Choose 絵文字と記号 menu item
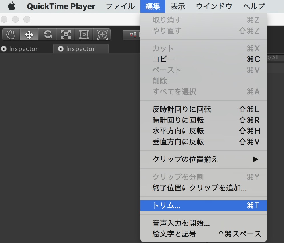284x243 pixels. (x=204, y=234)
